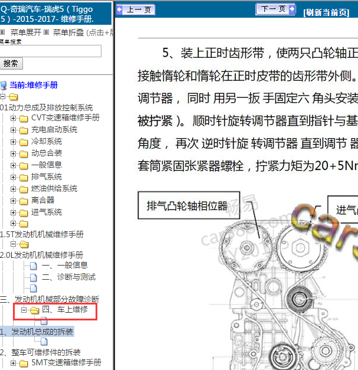Expand the 充电启动系统 folder
The width and height of the screenshot is (358, 370).
pyautogui.click(x=13, y=130)
